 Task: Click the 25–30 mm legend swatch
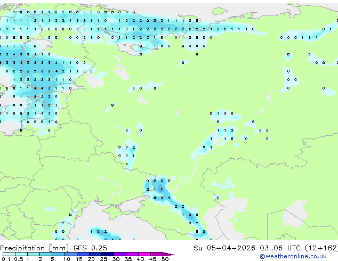click(107, 254)
